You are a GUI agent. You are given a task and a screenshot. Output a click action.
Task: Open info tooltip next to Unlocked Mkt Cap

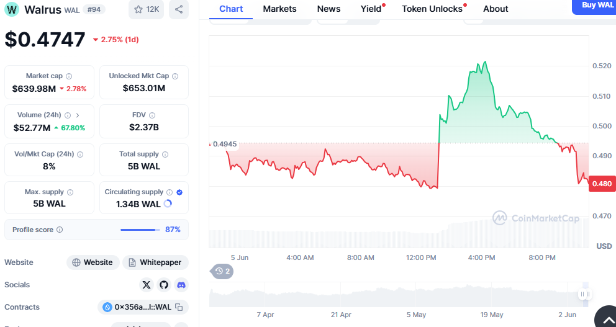(175, 76)
